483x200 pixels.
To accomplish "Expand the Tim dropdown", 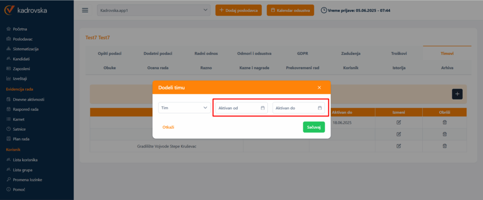I will (x=184, y=108).
